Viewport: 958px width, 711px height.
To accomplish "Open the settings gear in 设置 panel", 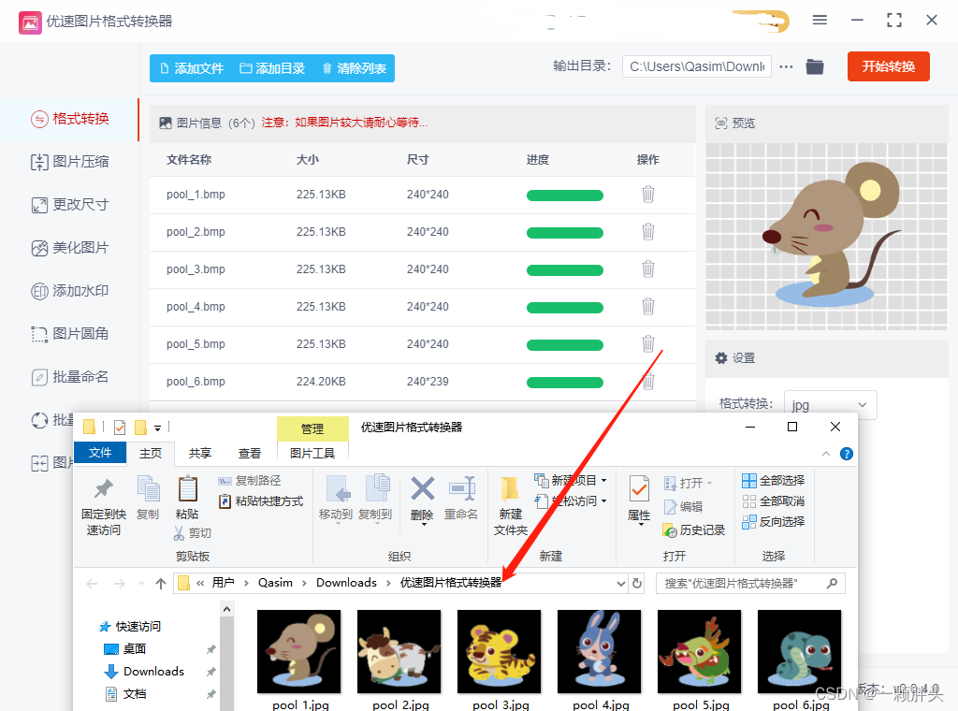I will 720,357.
